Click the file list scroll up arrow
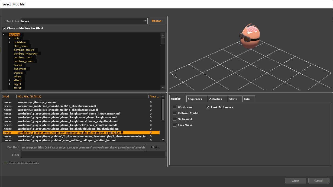 click(163, 97)
